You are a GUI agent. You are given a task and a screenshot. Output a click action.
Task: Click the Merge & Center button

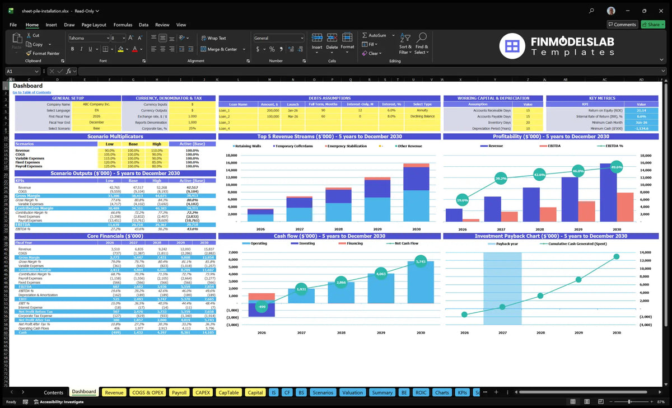pos(218,49)
